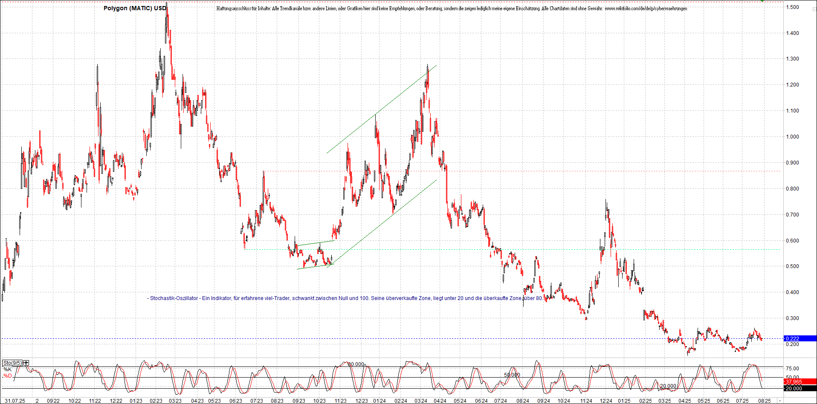The width and height of the screenshot is (817, 404).
Task: Click the Polygon (MATIC) USD chart title
Action: (x=134, y=8)
